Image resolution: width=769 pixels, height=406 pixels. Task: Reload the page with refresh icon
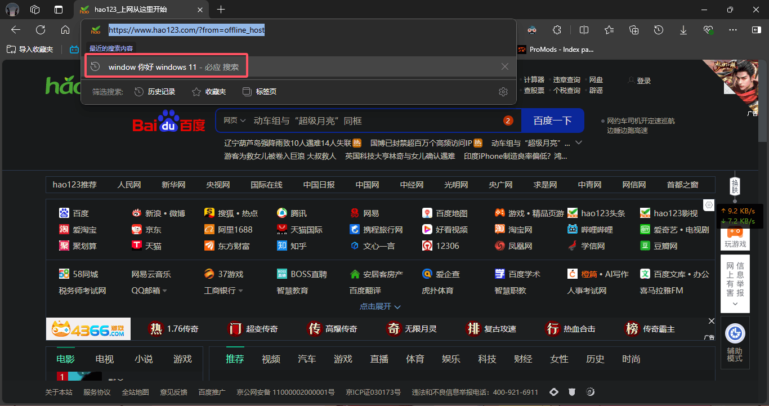pyautogui.click(x=41, y=30)
